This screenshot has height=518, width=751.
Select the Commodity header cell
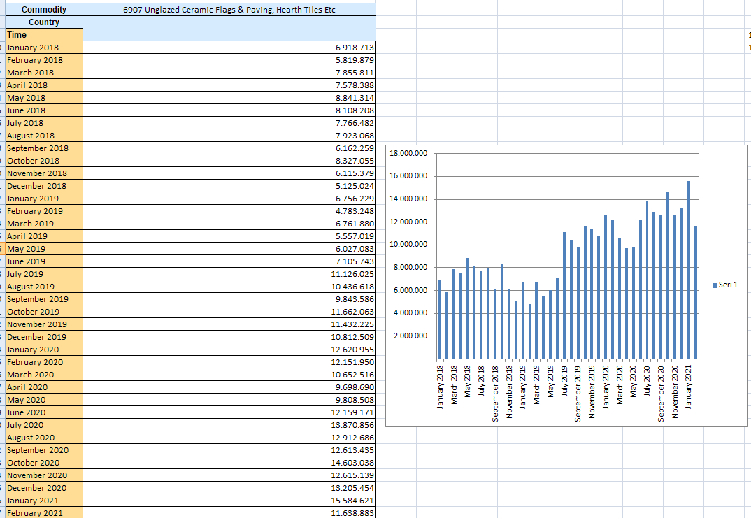44,10
